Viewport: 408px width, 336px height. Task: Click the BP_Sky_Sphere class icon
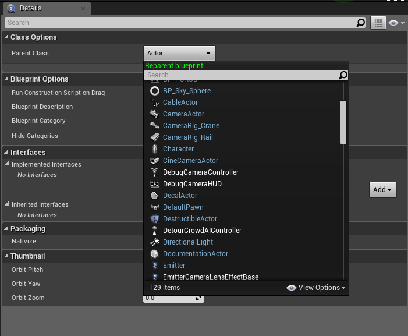[x=155, y=91]
